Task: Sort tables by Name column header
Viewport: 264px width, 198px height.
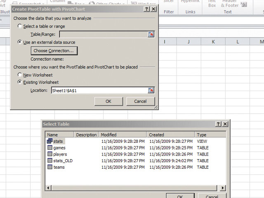Action: [x=59, y=134]
